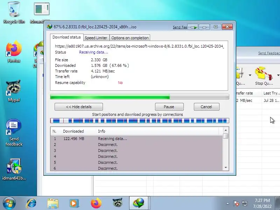
Task: Click the Downloaded column header
Action: [78, 131]
